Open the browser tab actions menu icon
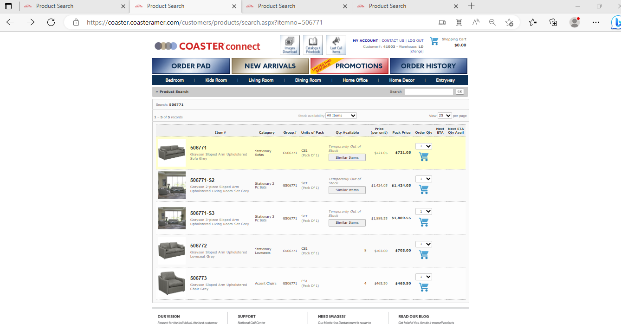Viewport: 621px width, 324px height. pyautogui.click(x=8, y=6)
